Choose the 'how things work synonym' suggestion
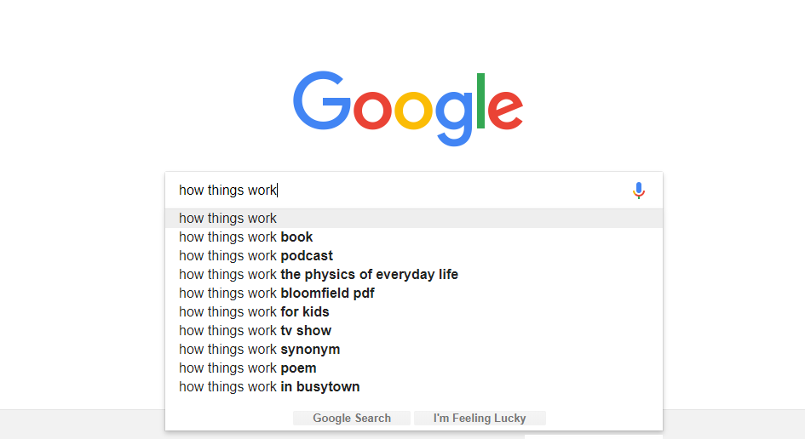 [x=260, y=350]
